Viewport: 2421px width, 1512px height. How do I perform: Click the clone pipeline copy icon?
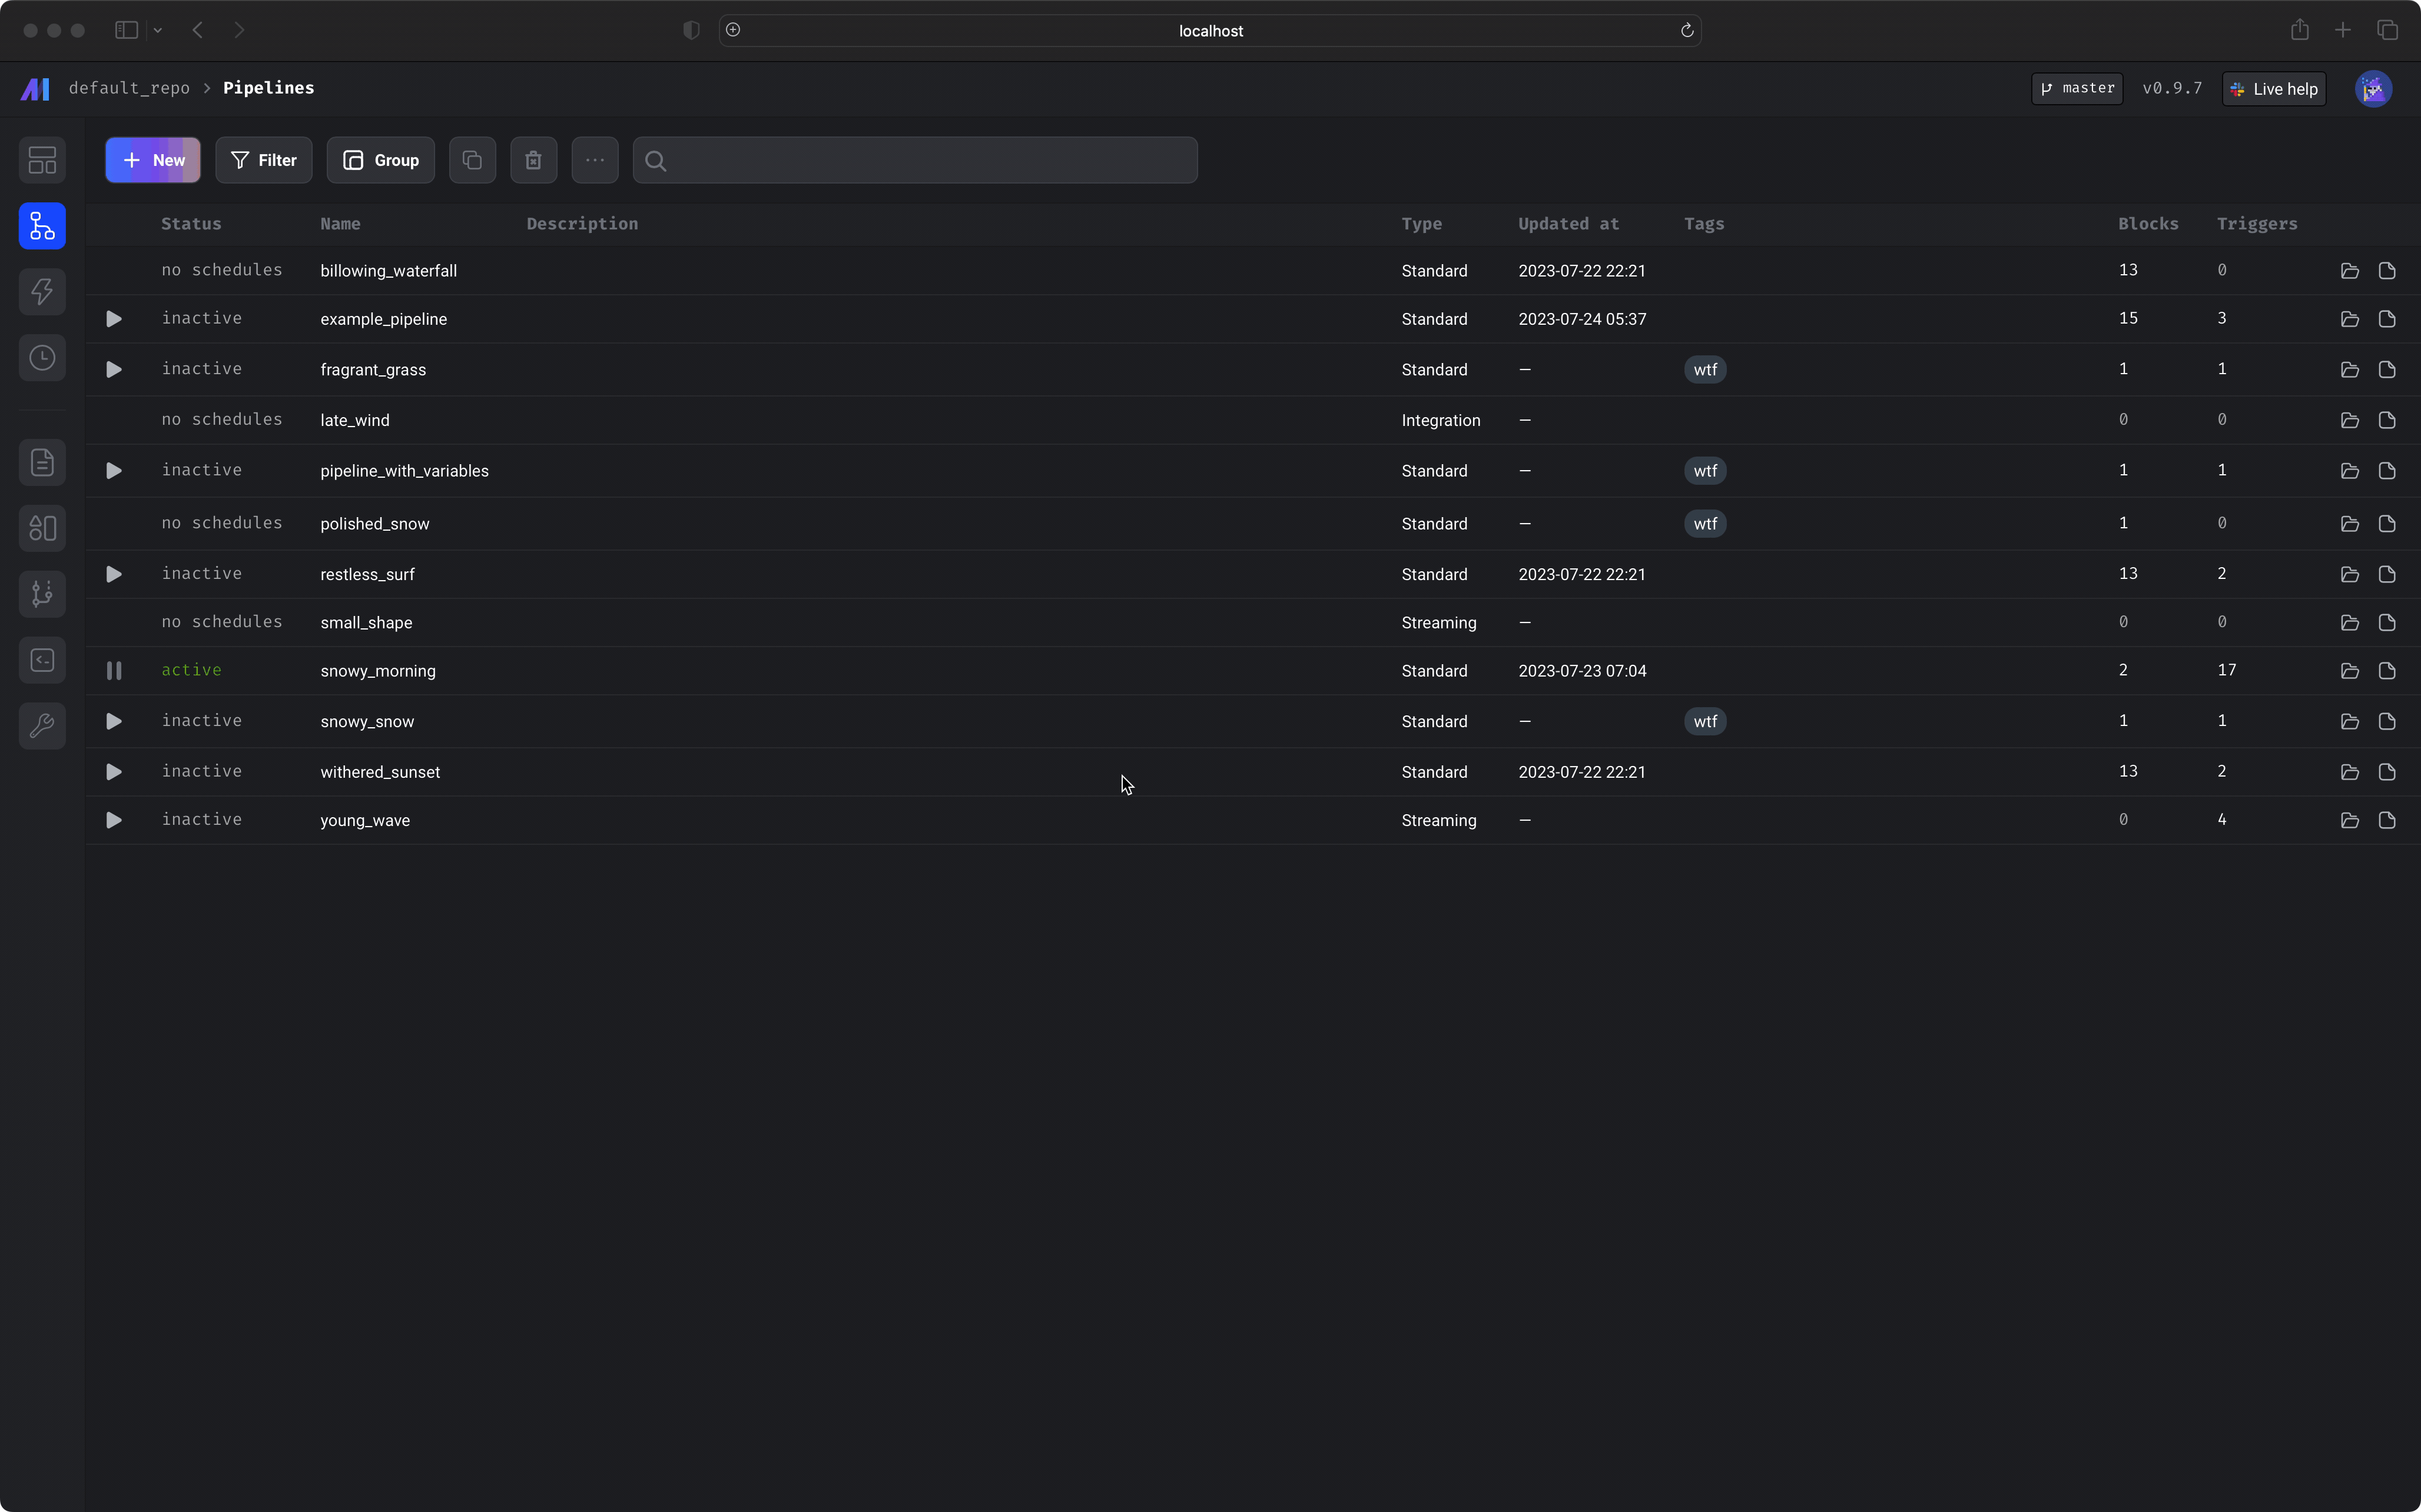point(472,160)
